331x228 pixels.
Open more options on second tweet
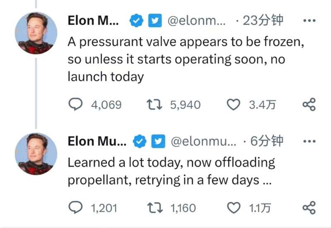[309, 141]
